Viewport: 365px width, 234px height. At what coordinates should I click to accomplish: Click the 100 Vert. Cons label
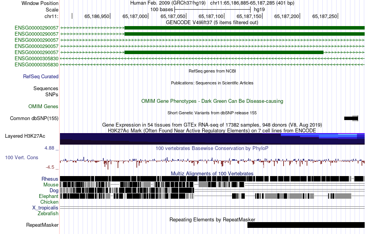[x=22, y=158]
